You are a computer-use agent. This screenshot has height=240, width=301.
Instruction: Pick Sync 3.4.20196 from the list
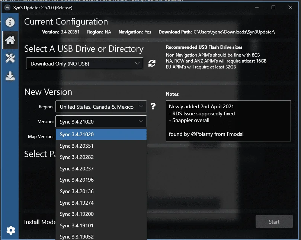pyautogui.click(x=101, y=180)
